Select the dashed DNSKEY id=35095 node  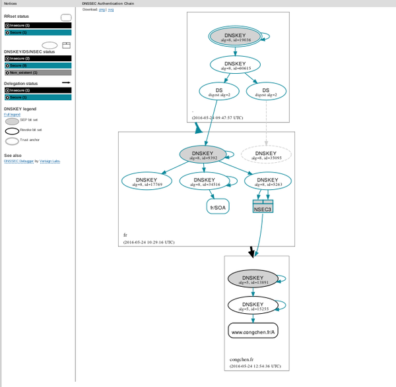pyautogui.click(x=266, y=154)
